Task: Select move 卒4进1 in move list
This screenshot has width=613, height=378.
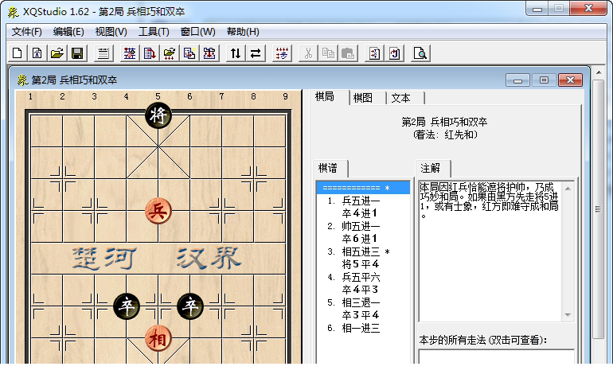Action: pyautogui.click(x=360, y=213)
